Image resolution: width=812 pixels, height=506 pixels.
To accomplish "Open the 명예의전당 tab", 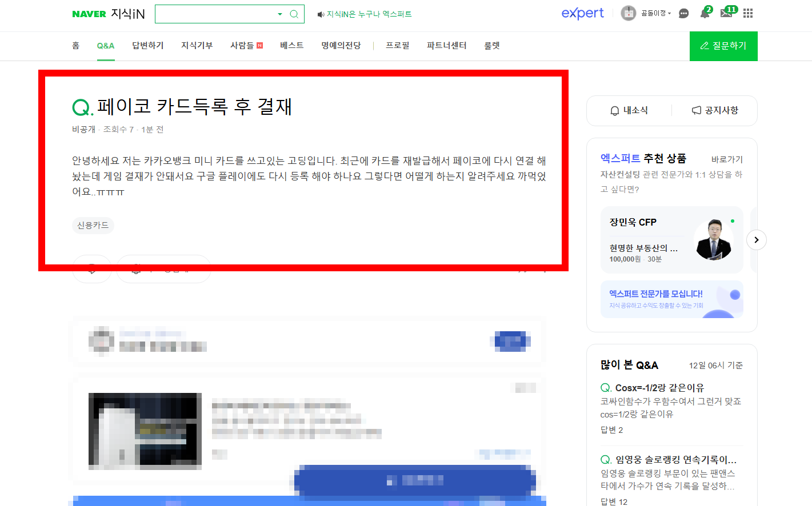I will [x=341, y=46].
